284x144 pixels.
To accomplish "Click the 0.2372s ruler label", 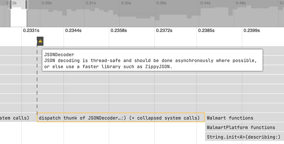I will (164, 31).
